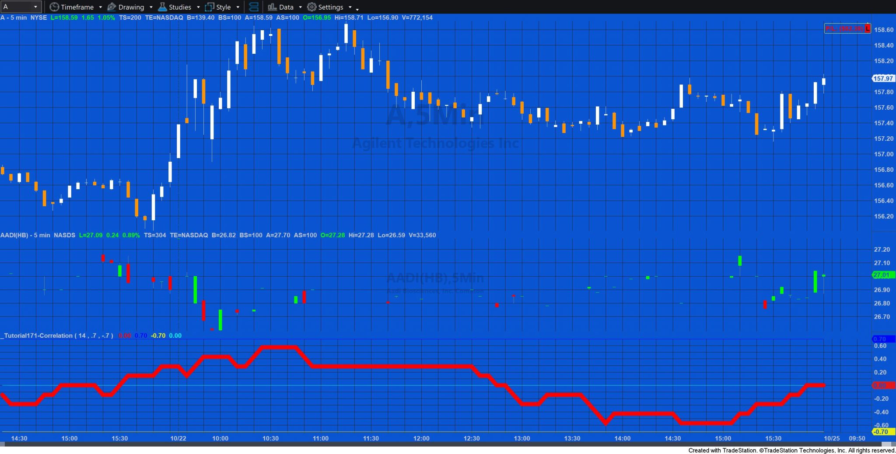Expand the Settings dropdown arrow
This screenshot has width=896, height=454.
(x=349, y=7)
